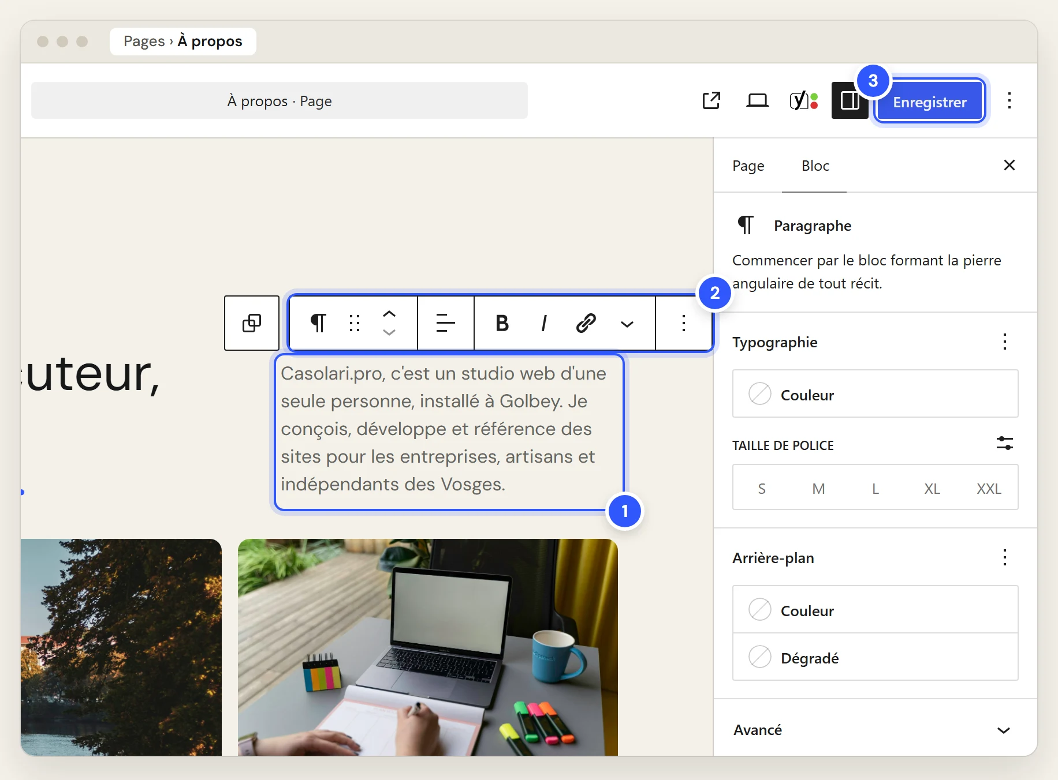Switch to the Page tab
The image size is (1058, 780).
pyautogui.click(x=748, y=166)
